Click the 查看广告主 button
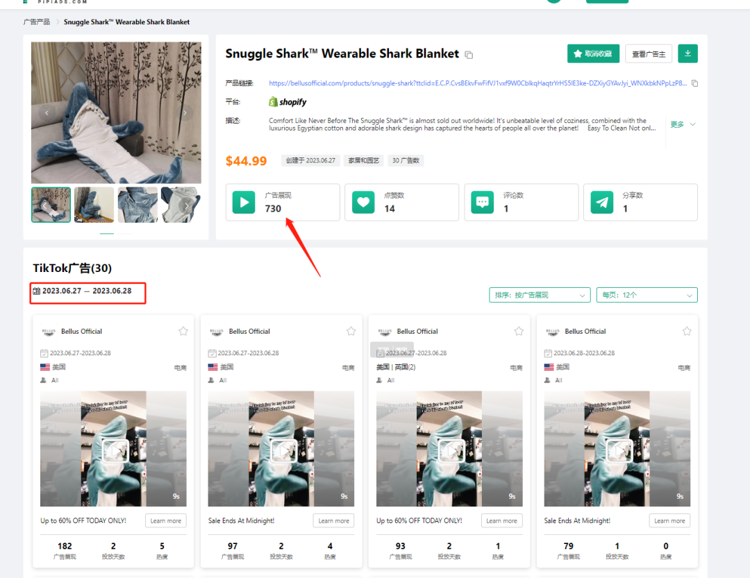 point(648,53)
